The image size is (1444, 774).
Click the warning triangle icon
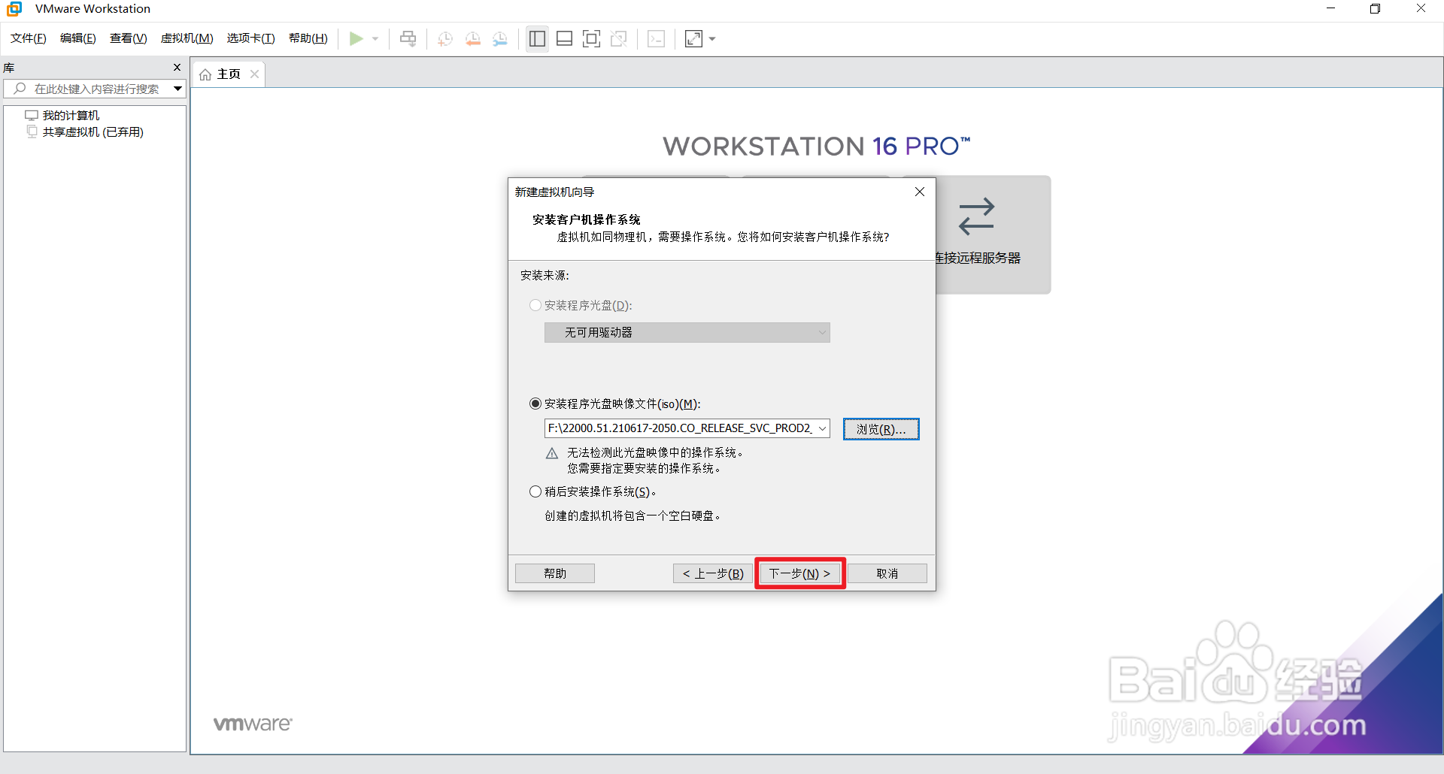pos(552,453)
